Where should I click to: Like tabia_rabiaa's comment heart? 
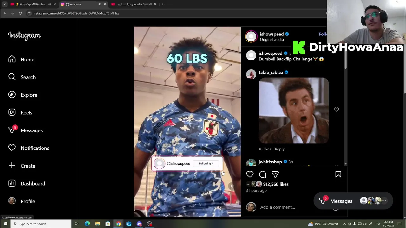(336, 110)
